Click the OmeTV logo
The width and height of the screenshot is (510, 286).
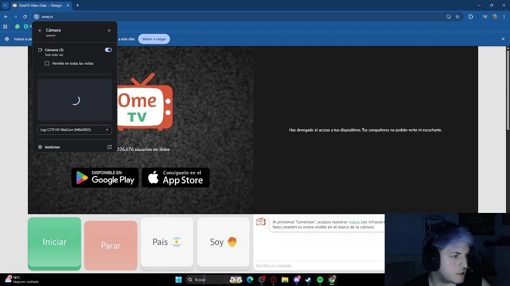(x=145, y=102)
